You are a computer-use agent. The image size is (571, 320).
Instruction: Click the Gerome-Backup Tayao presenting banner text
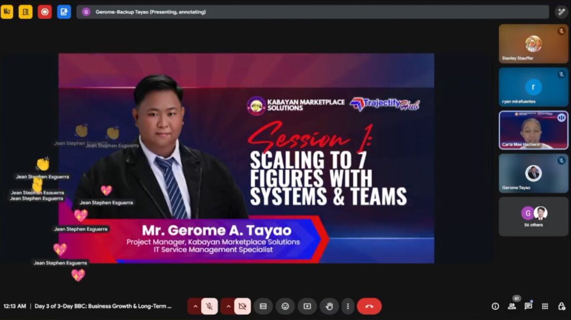[x=151, y=12]
